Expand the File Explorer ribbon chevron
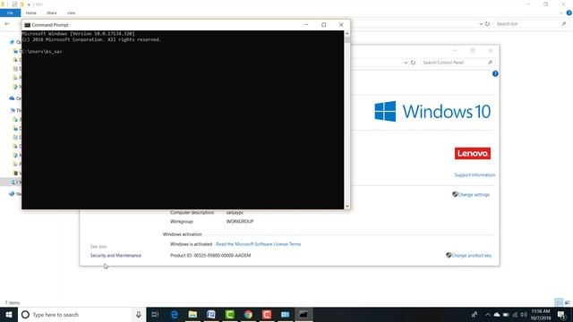 click(x=561, y=13)
